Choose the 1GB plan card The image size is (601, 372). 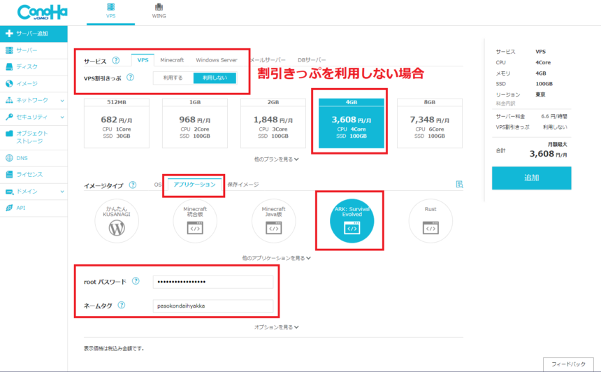[195, 123]
